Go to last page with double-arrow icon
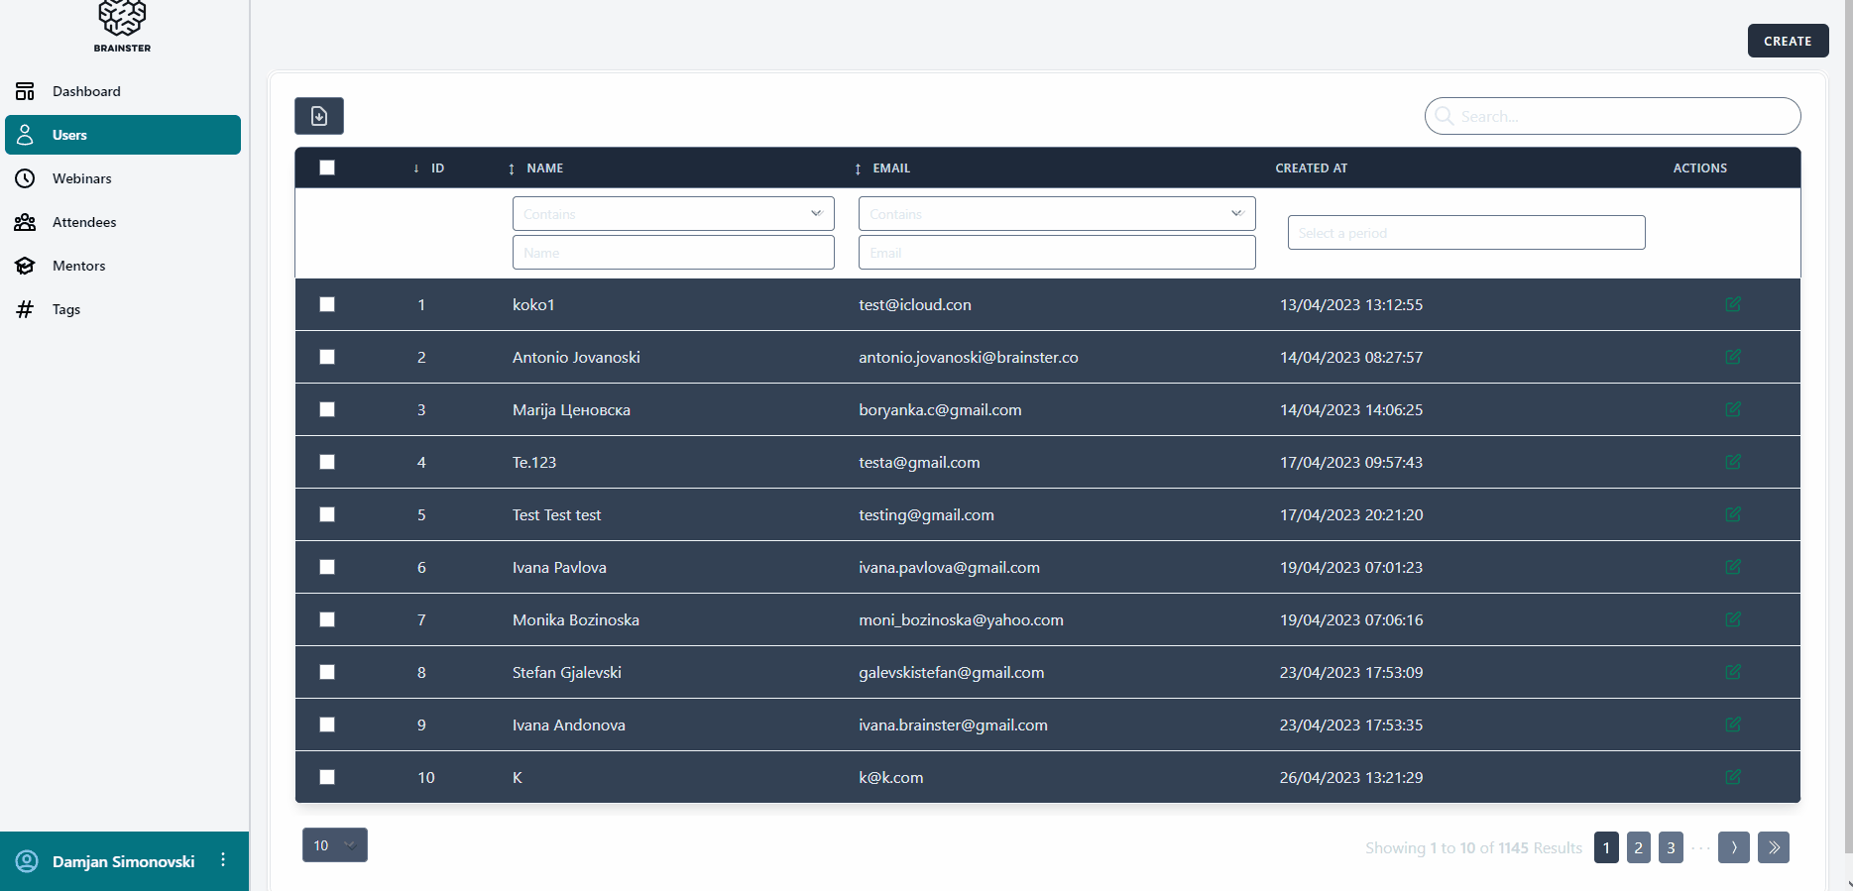The height and width of the screenshot is (891, 1853). 1773,847
